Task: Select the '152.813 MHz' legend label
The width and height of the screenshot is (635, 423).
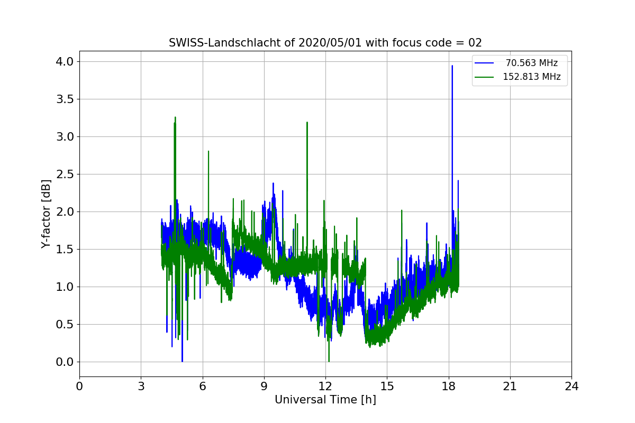Action: [531, 77]
